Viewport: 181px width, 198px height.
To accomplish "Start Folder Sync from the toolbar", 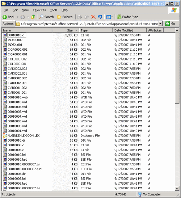I will tap(127, 17).
